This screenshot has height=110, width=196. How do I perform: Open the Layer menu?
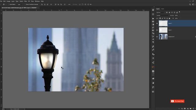(13, 1)
